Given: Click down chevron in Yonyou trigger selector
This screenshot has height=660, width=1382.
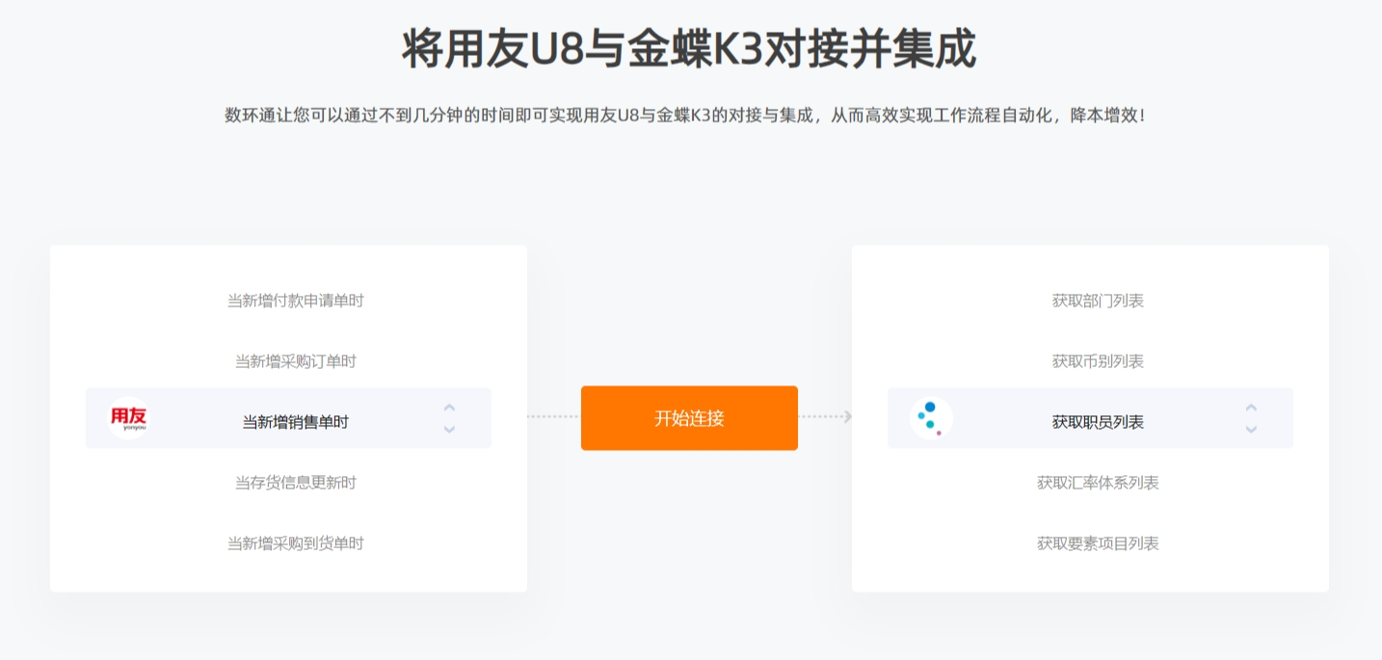Looking at the screenshot, I should click(x=449, y=430).
